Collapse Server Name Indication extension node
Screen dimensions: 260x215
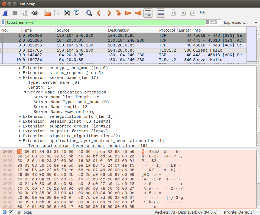click(x=25, y=92)
